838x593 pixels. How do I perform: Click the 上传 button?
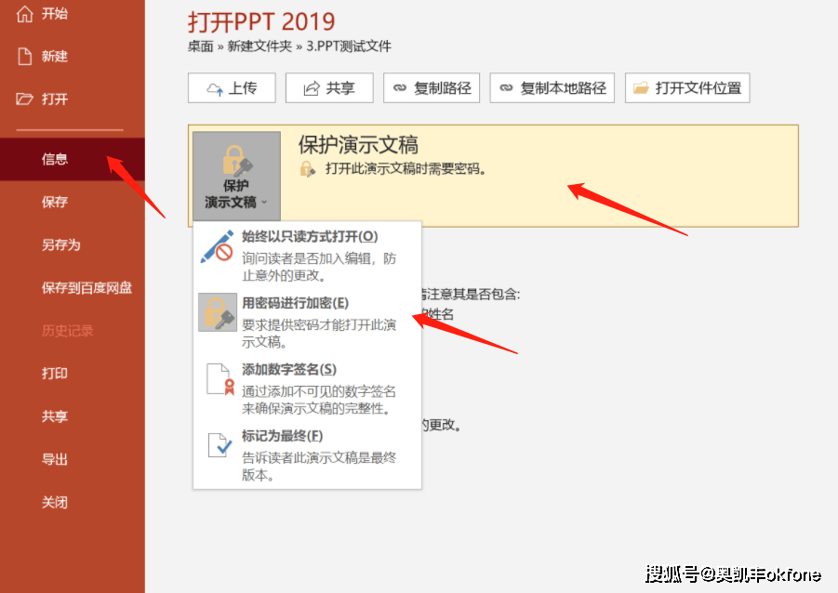[x=232, y=88]
